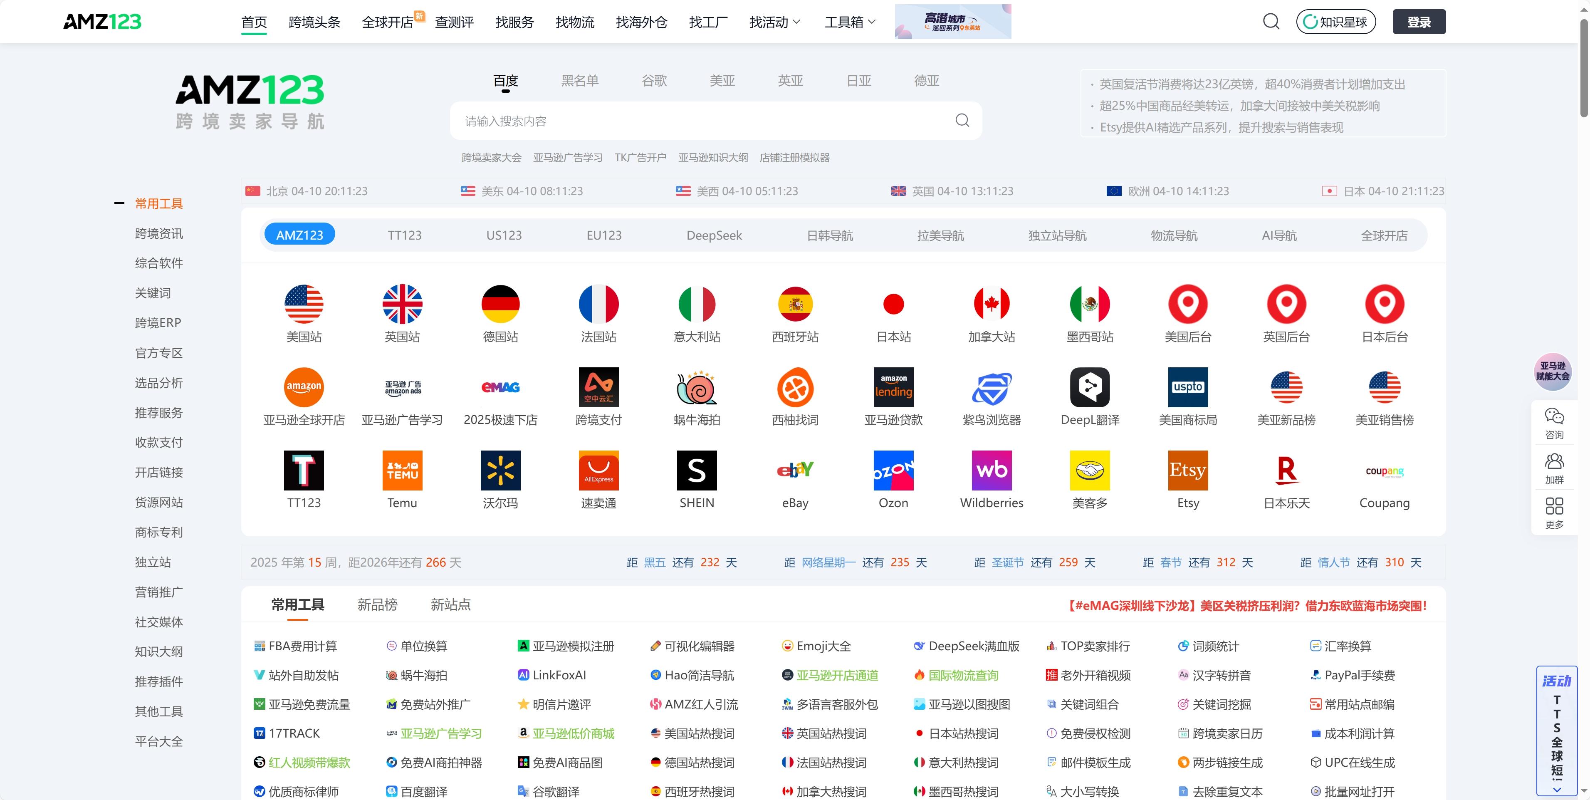The image size is (1590, 800).
Task: Open the 沃尔玛 Walmart icon
Action: (501, 471)
